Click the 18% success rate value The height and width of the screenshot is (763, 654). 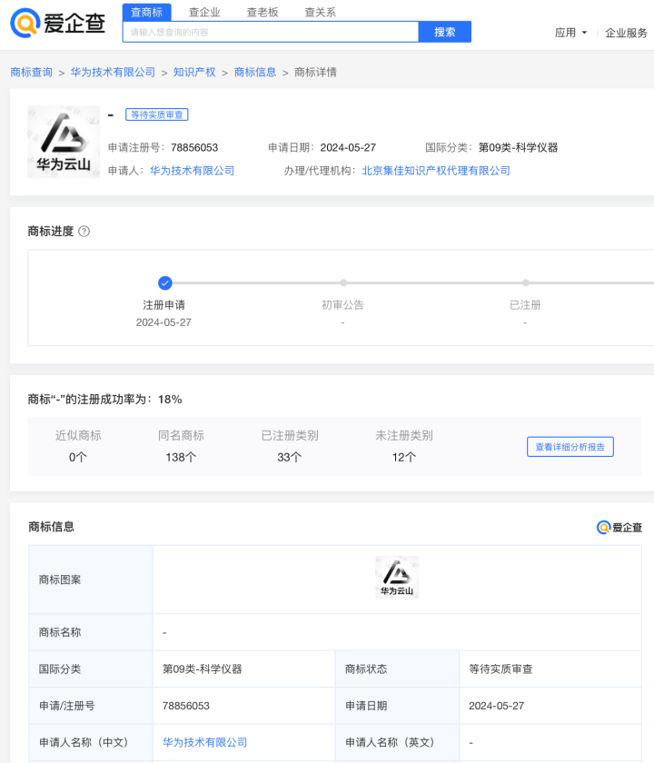171,400
